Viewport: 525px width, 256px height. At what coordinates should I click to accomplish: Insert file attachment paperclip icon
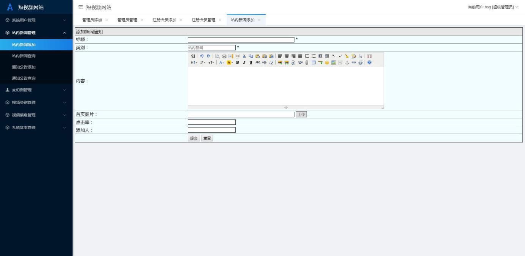[x=307, y=62]
